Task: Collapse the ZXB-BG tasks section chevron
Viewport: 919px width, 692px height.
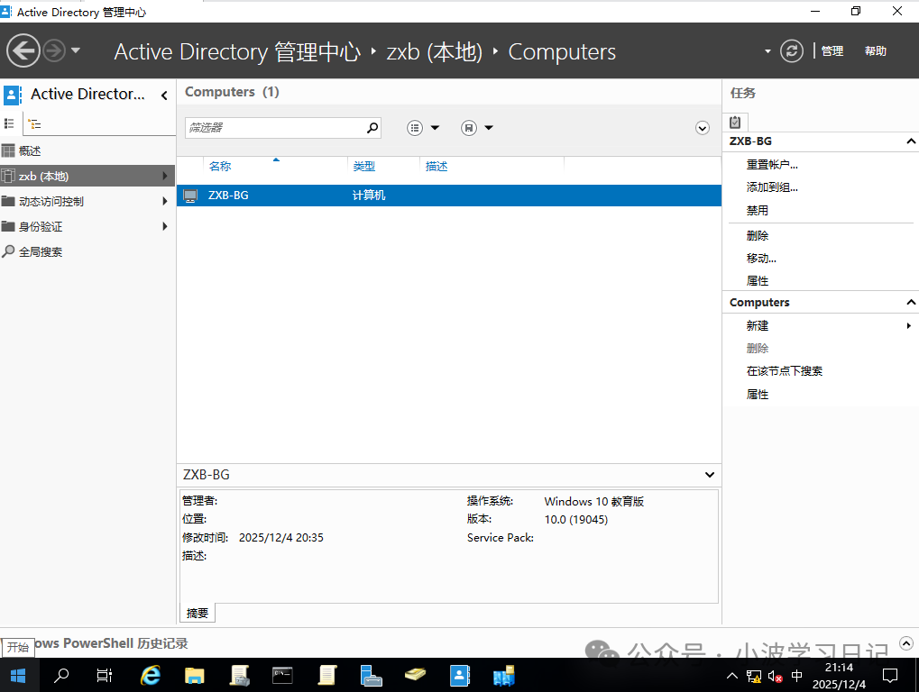Action: (x=910, y=141)
